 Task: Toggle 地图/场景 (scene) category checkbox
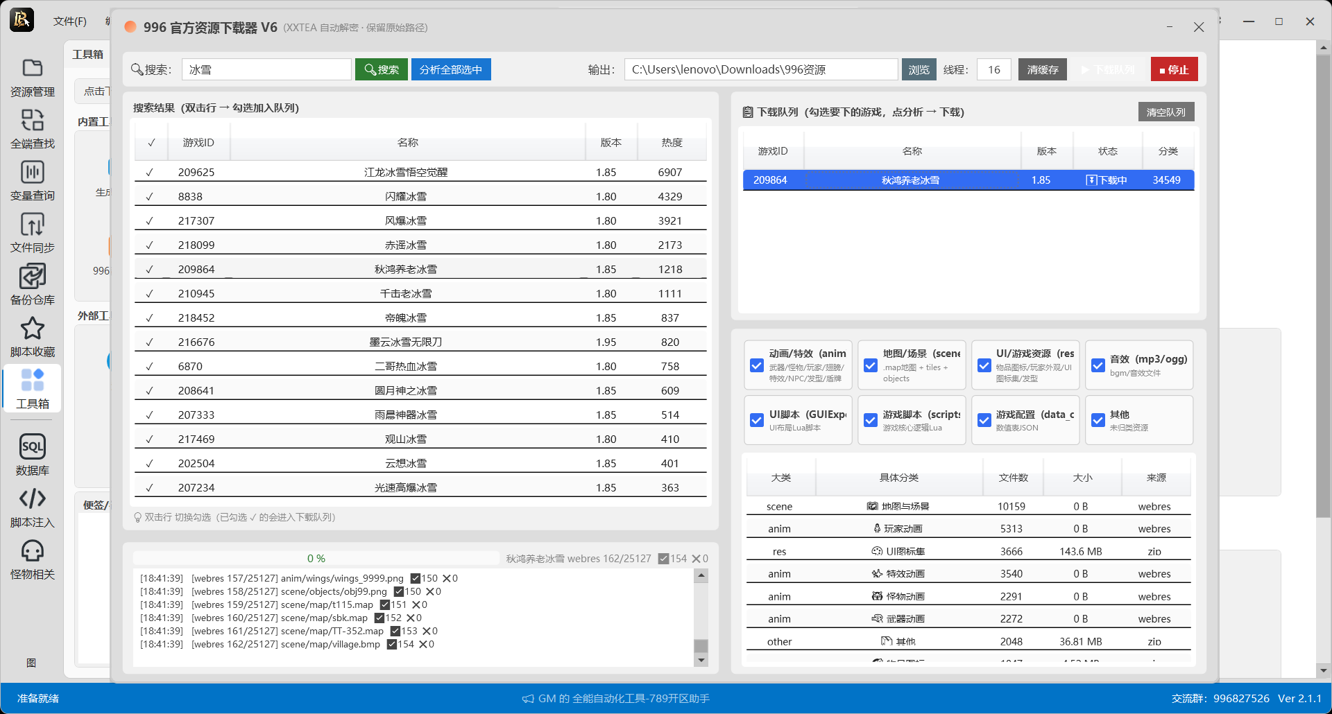871,365
